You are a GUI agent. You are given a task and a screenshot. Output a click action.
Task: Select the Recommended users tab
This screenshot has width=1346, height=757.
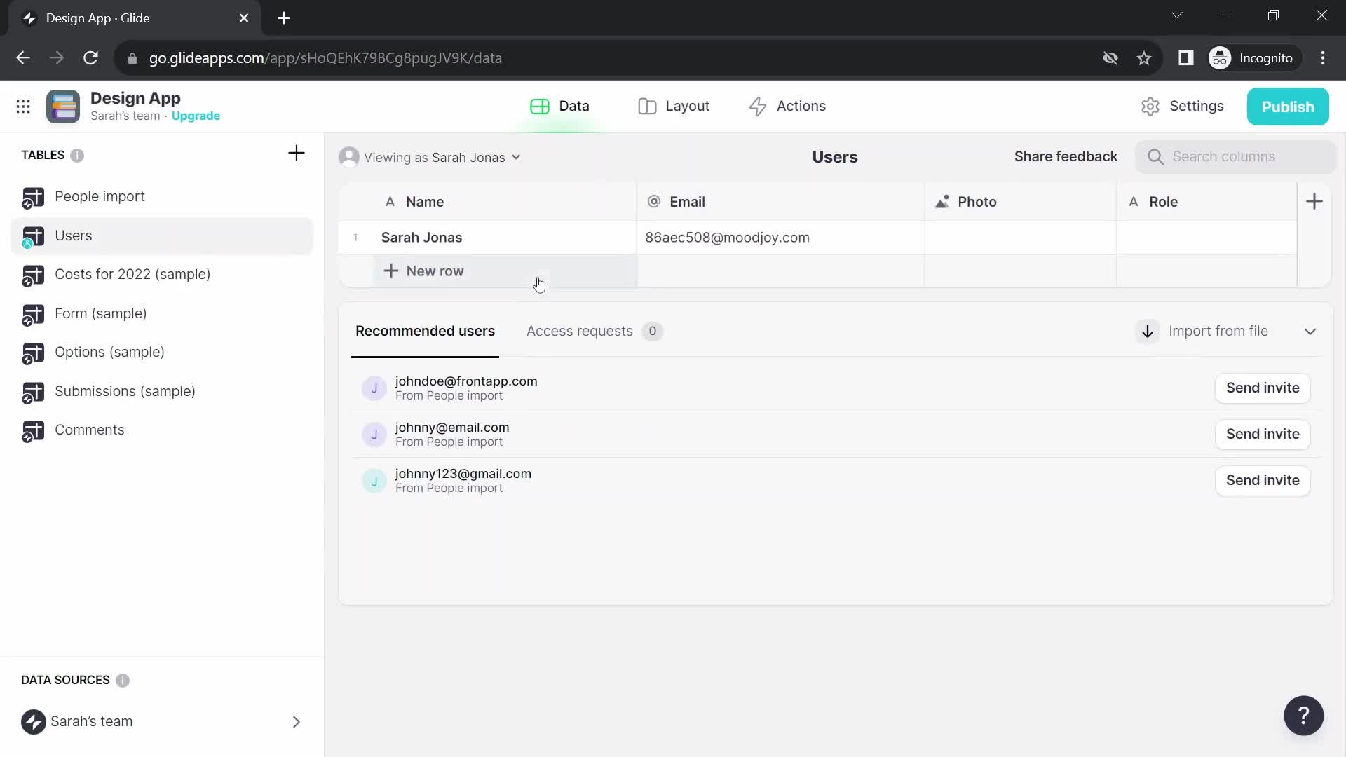(x=426, y=331)
